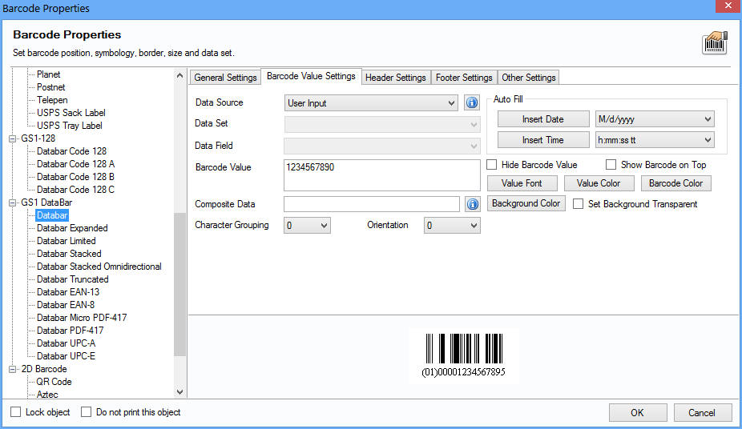Image resolution: width=742 pixels, height=429 pixels.
Task: Click the tree scrollbar up arrow
Action: point(179,75)
